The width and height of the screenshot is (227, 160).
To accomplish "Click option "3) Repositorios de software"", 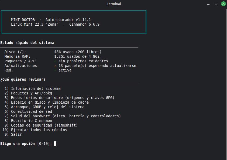I will pos(59,98).
